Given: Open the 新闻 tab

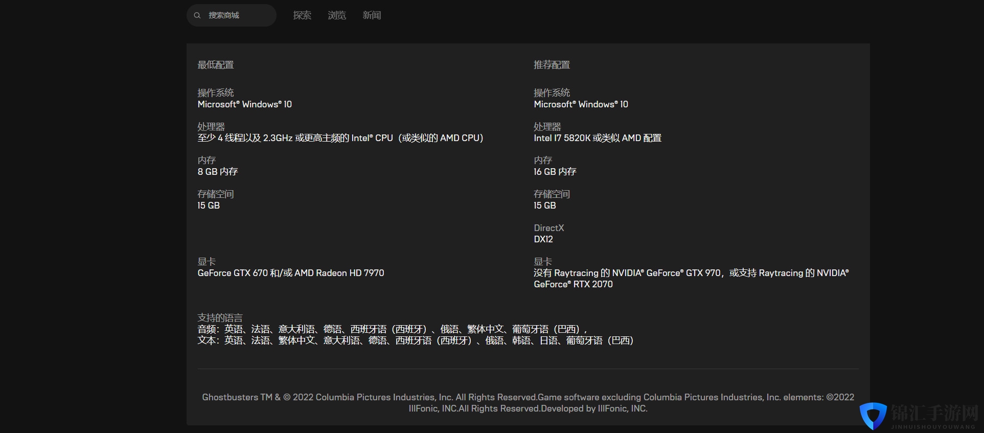Looking at the screenshot, I should [x=372, y=15].
